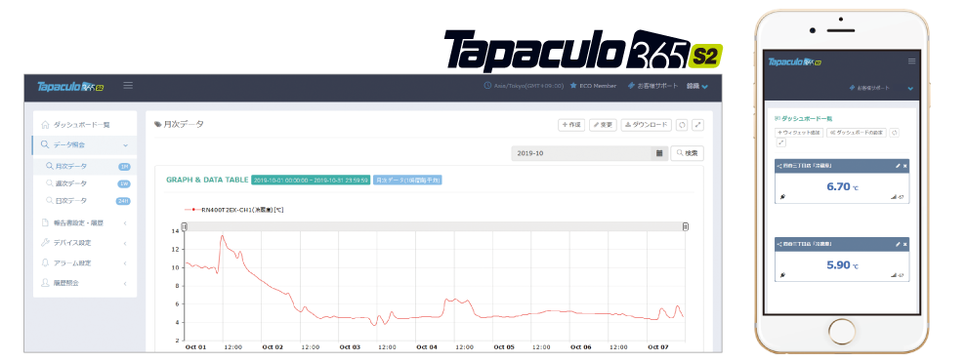Viewport: 967px width, 362px height.
Task: Click the 24H badge next to 日次データ
Action: (123, 201)
